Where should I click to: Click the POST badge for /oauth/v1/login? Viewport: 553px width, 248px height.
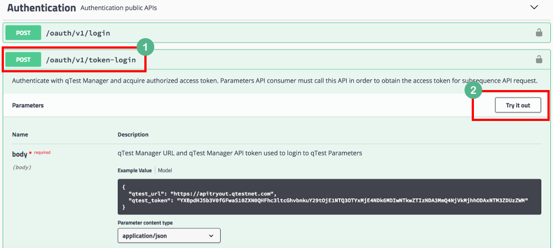pyautogui.click(x=23, y=33)
